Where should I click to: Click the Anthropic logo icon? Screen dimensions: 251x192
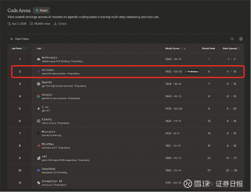pos(39,59)
